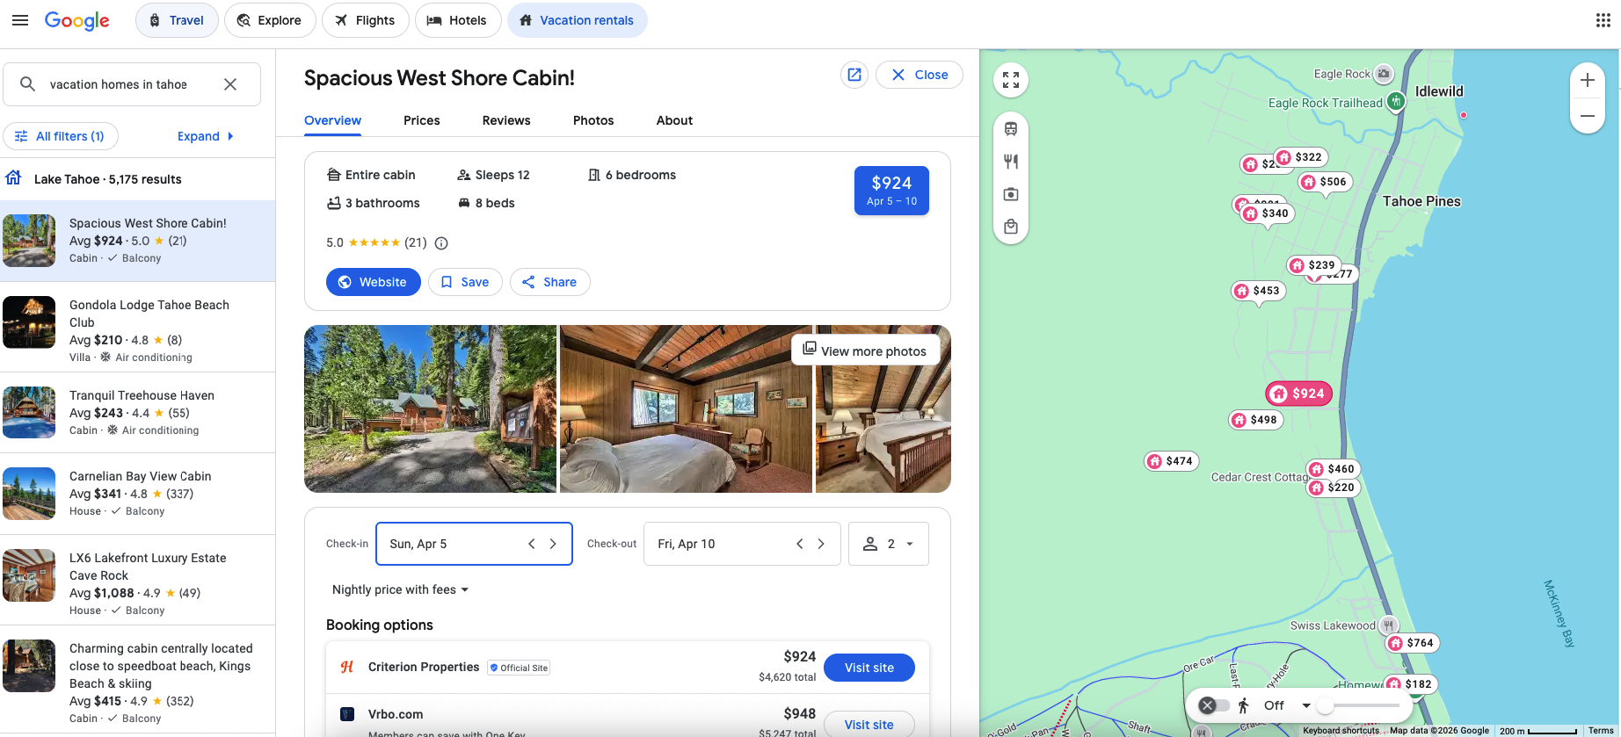The height and width of the screenshot is (737, 1621).
Task: Show rating info for 5.0 score
Action: click(442, 243)
